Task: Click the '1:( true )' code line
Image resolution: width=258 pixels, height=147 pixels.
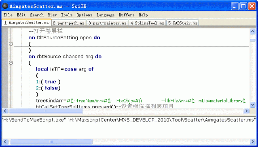Action: tap(48, 81)
